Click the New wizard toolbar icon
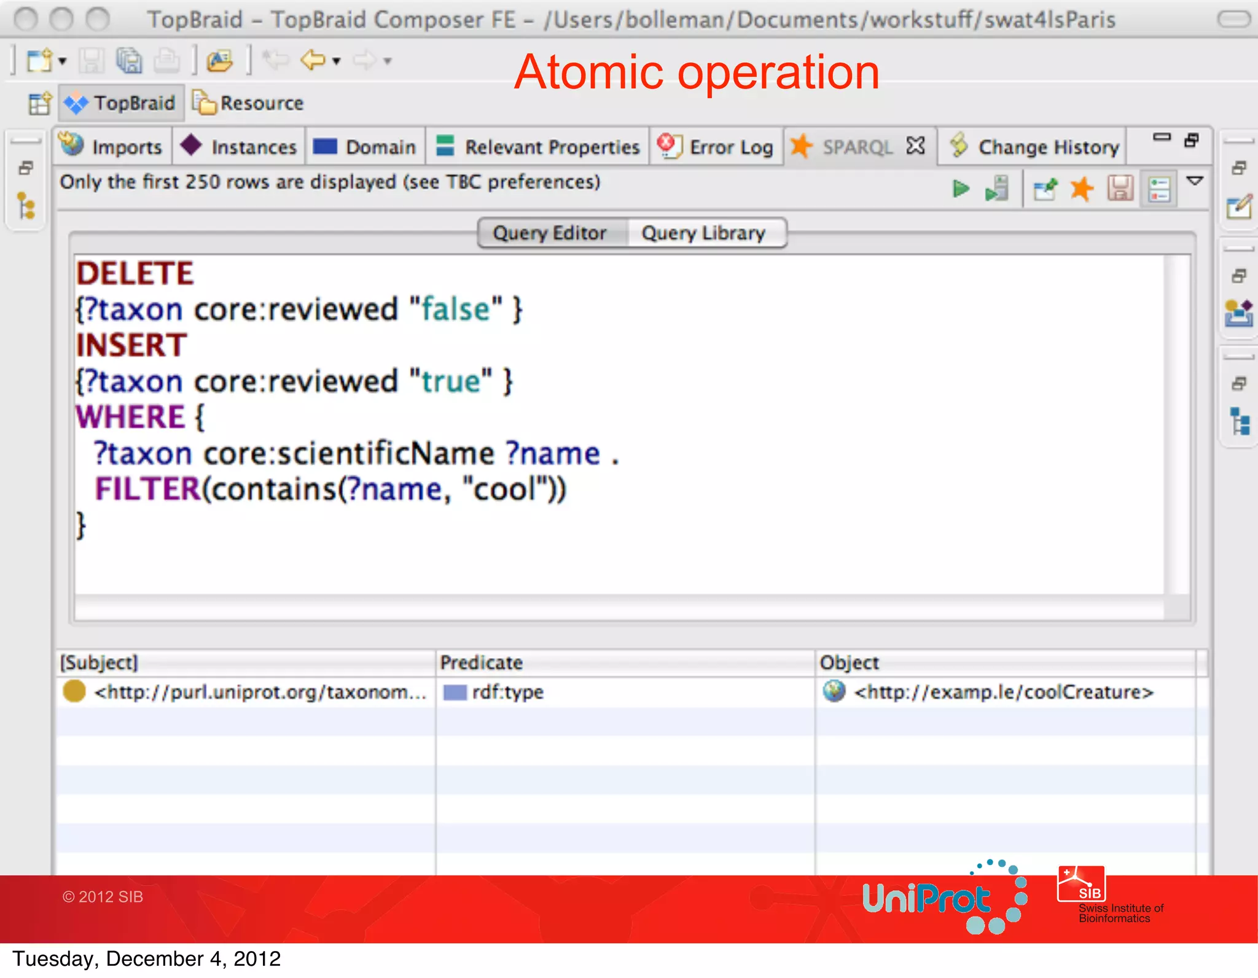The height and width of the screenshot is (978, 1258). [x=40, y=60]
